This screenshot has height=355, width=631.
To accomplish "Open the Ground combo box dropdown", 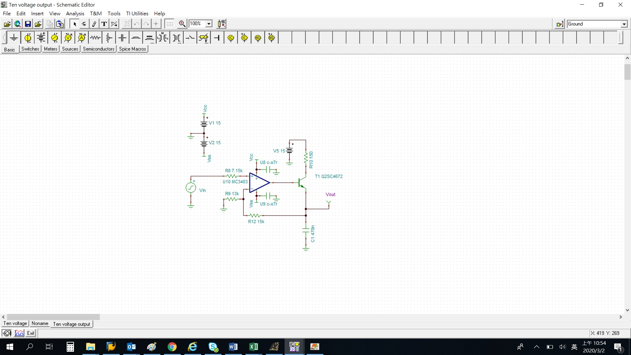I will [x=624, y=24].
